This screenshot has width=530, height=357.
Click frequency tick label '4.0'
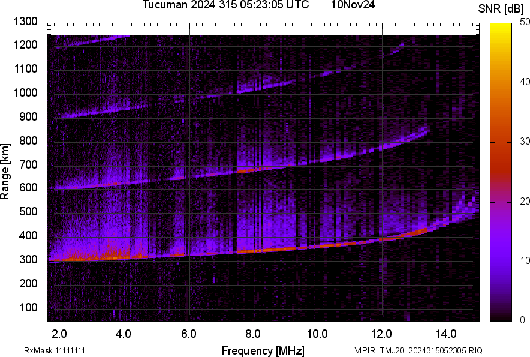(124, 334)
